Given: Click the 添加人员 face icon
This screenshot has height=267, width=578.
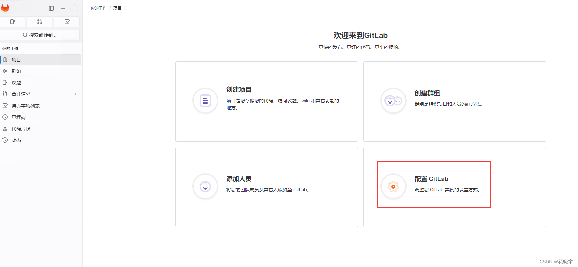Looking at the screenshot, I should point(205,186).
